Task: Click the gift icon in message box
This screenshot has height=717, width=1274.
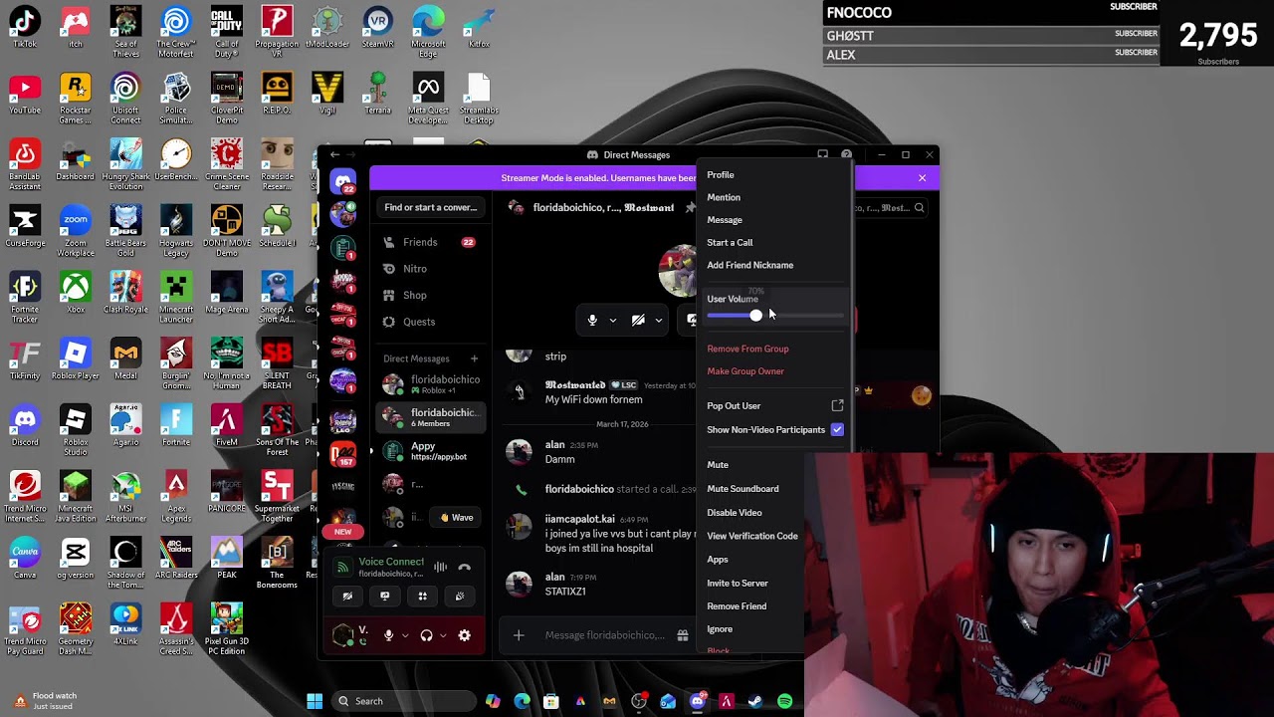Action: click(683, 635)
